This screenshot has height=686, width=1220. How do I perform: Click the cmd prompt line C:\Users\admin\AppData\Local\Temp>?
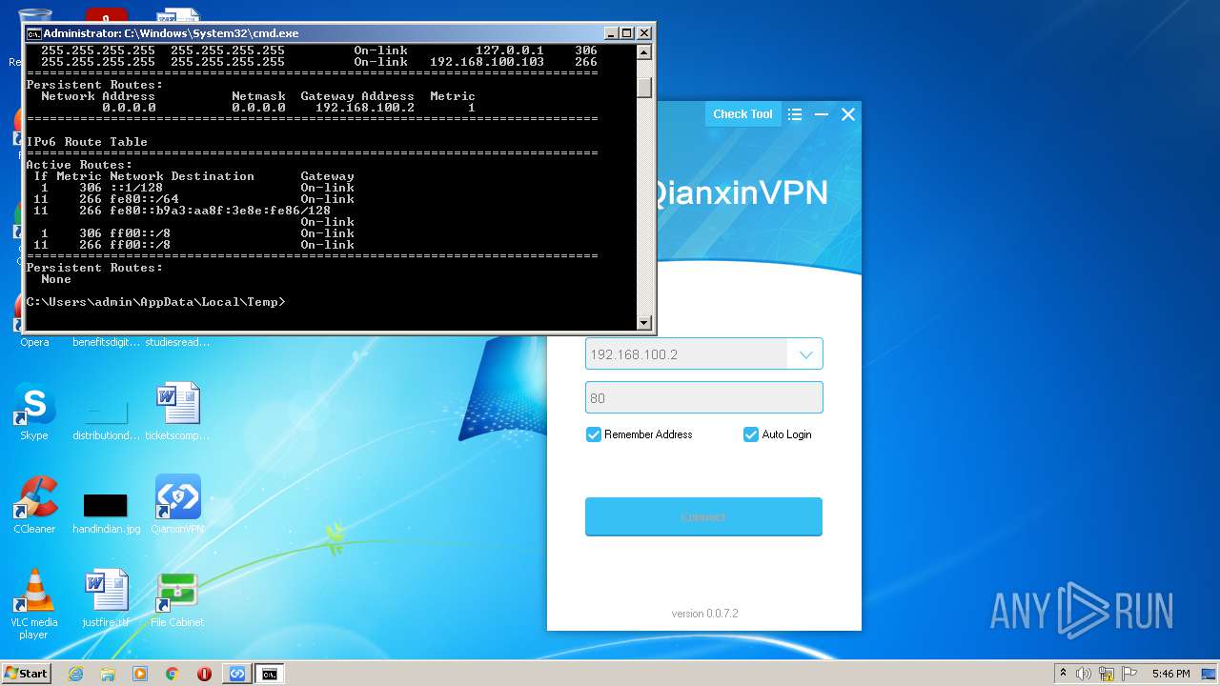[155, 302]
